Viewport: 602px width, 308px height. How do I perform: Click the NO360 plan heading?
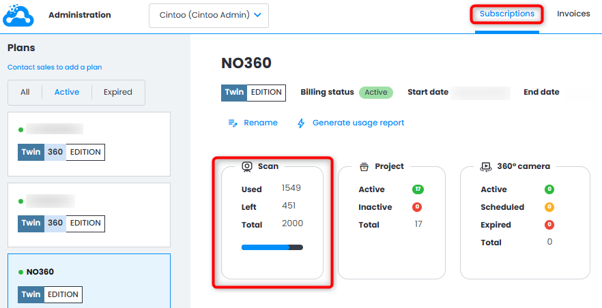(x=246, y=63)
